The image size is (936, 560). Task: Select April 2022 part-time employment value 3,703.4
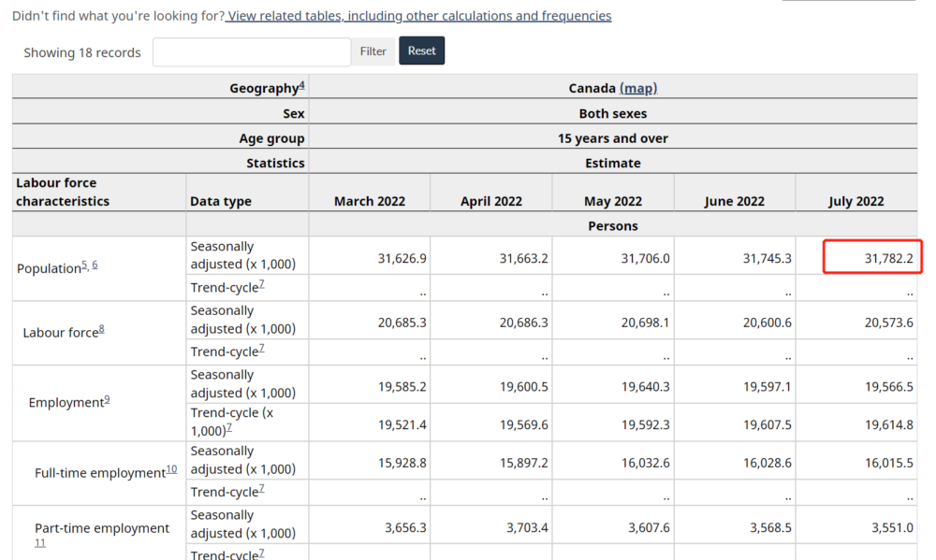(x=523, y=527)
